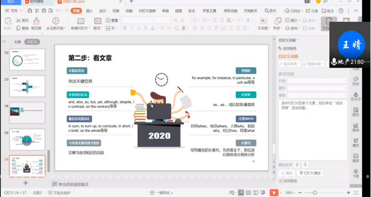Viewport: 371px width, 197px height.
Task: Select normal view mode in status bar
Action: (241, 193)
